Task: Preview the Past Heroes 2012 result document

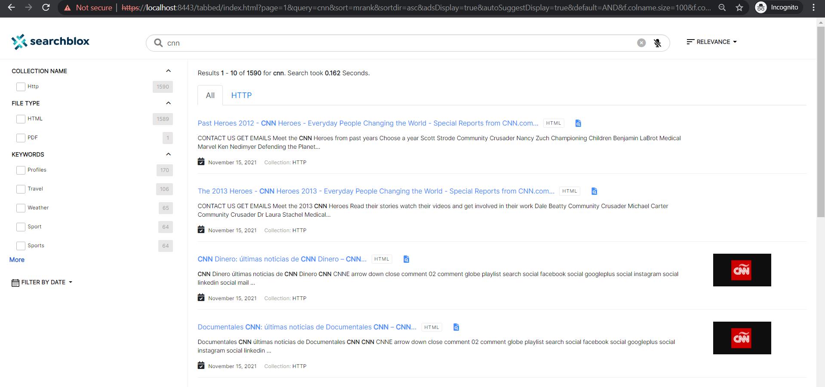Action: [578, 123]
